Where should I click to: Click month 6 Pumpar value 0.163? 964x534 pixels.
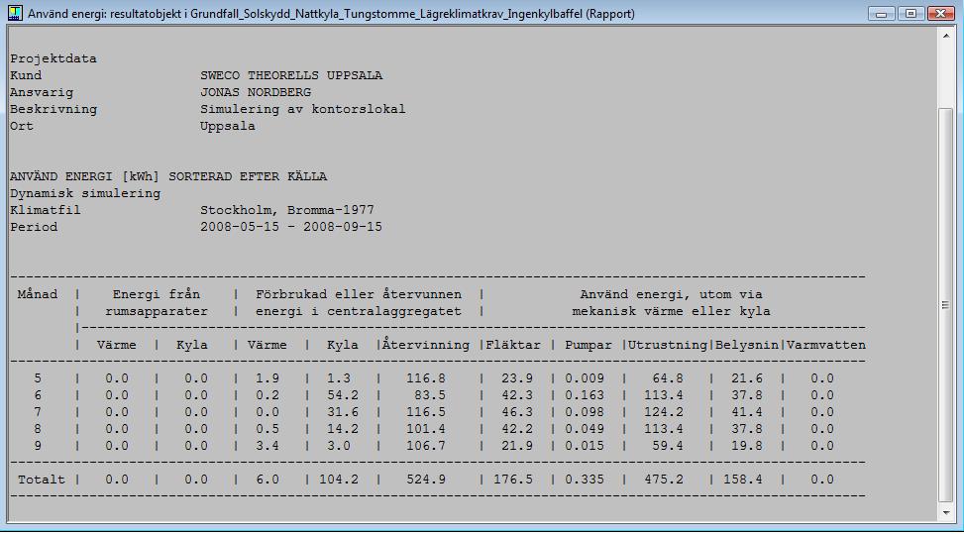[x=585, y=395]
